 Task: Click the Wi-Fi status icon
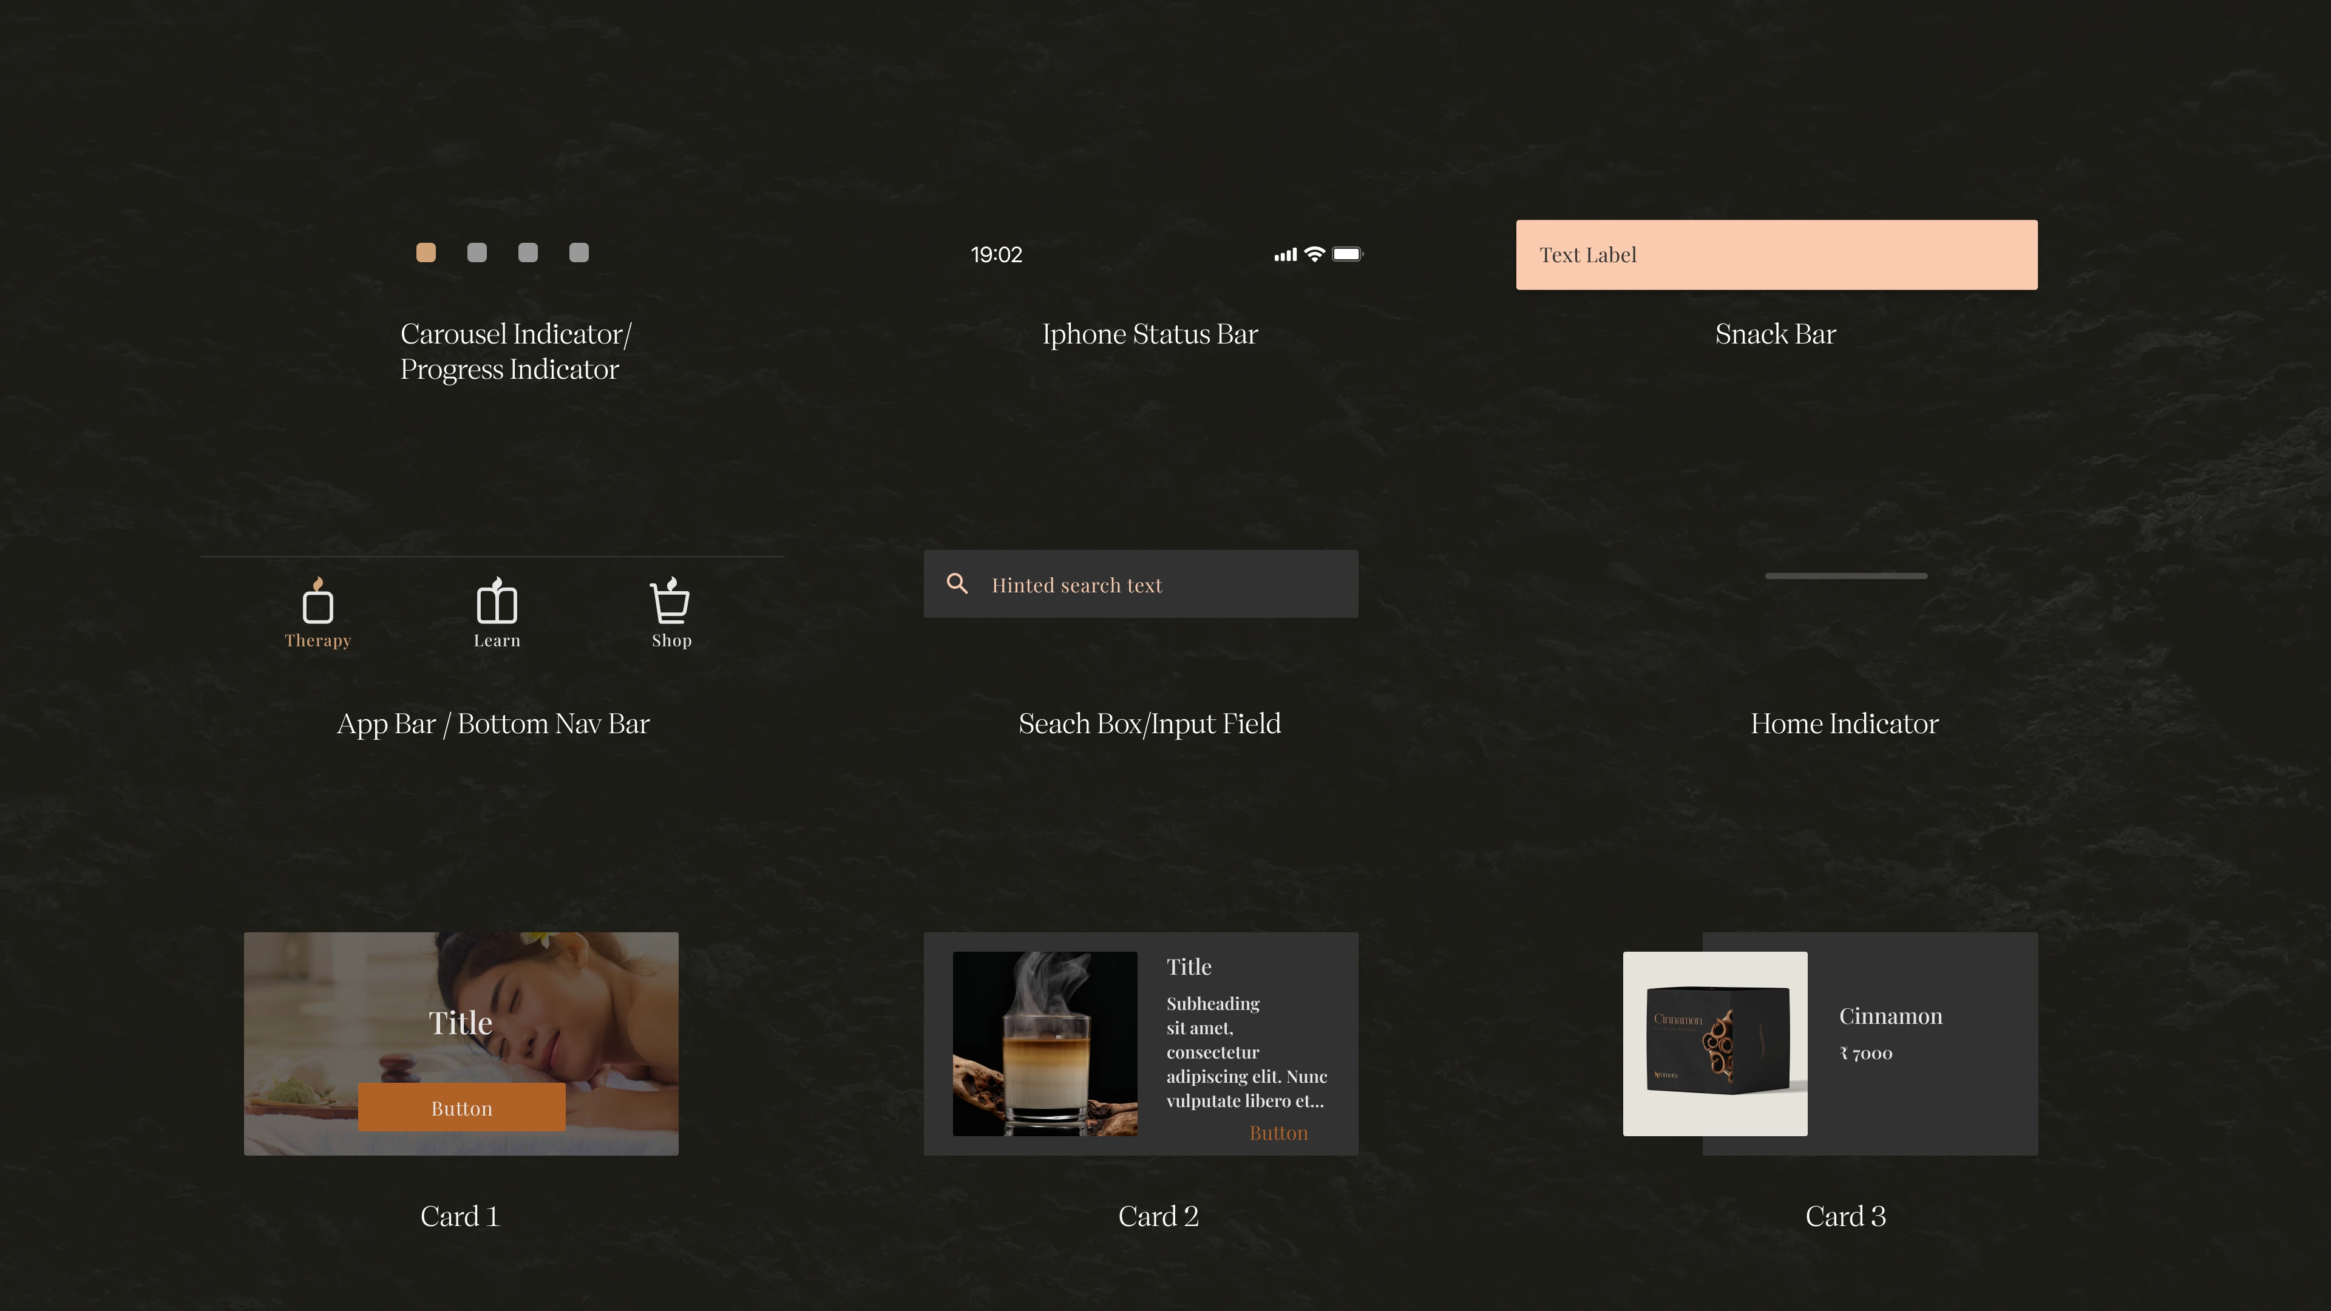[1314, 254]
